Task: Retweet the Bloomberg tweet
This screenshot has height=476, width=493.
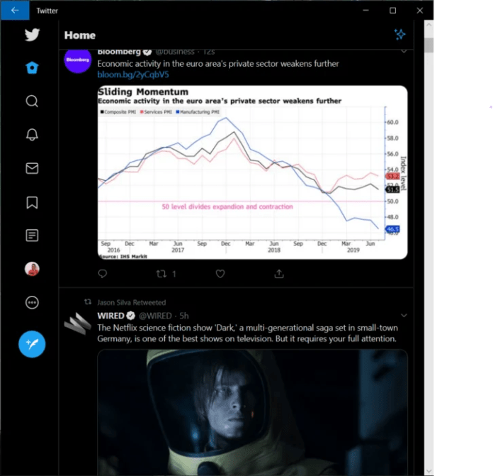Action: point(161,274)
